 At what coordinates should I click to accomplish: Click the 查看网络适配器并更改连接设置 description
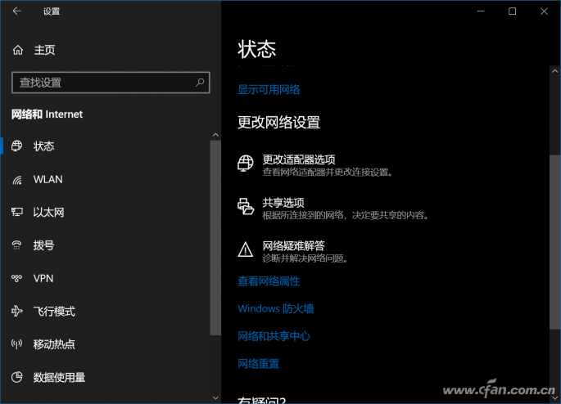tap(328, 173)
